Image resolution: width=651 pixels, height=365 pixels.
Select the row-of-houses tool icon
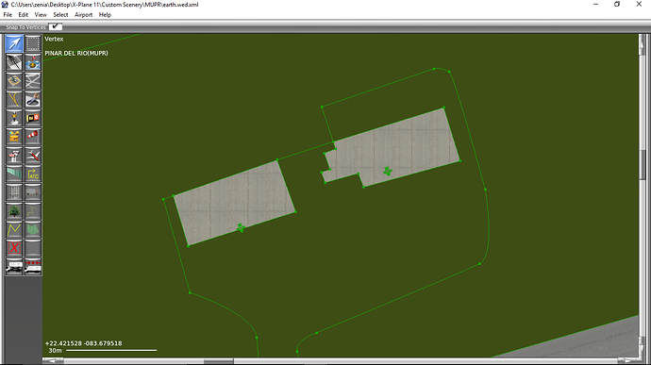pyautogui.click(x=33, y=192)
